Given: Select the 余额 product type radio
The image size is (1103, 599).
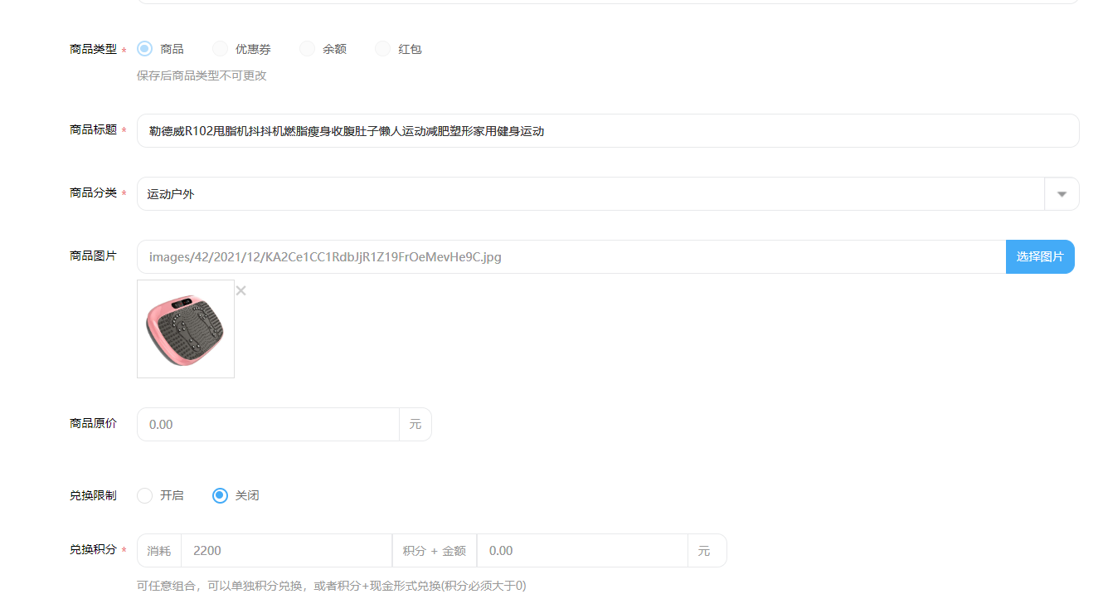Looking at the screenshot, I should tap(307, 49).
